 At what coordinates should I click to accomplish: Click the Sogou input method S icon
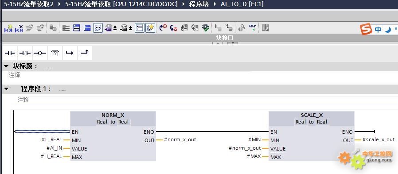coord(366,29)
